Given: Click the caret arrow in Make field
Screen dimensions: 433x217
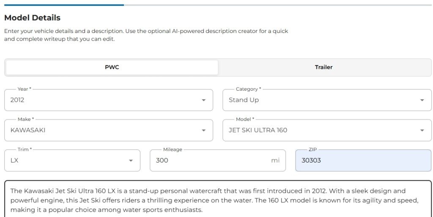Looking at the screenshot, I should tap(204, 130).
